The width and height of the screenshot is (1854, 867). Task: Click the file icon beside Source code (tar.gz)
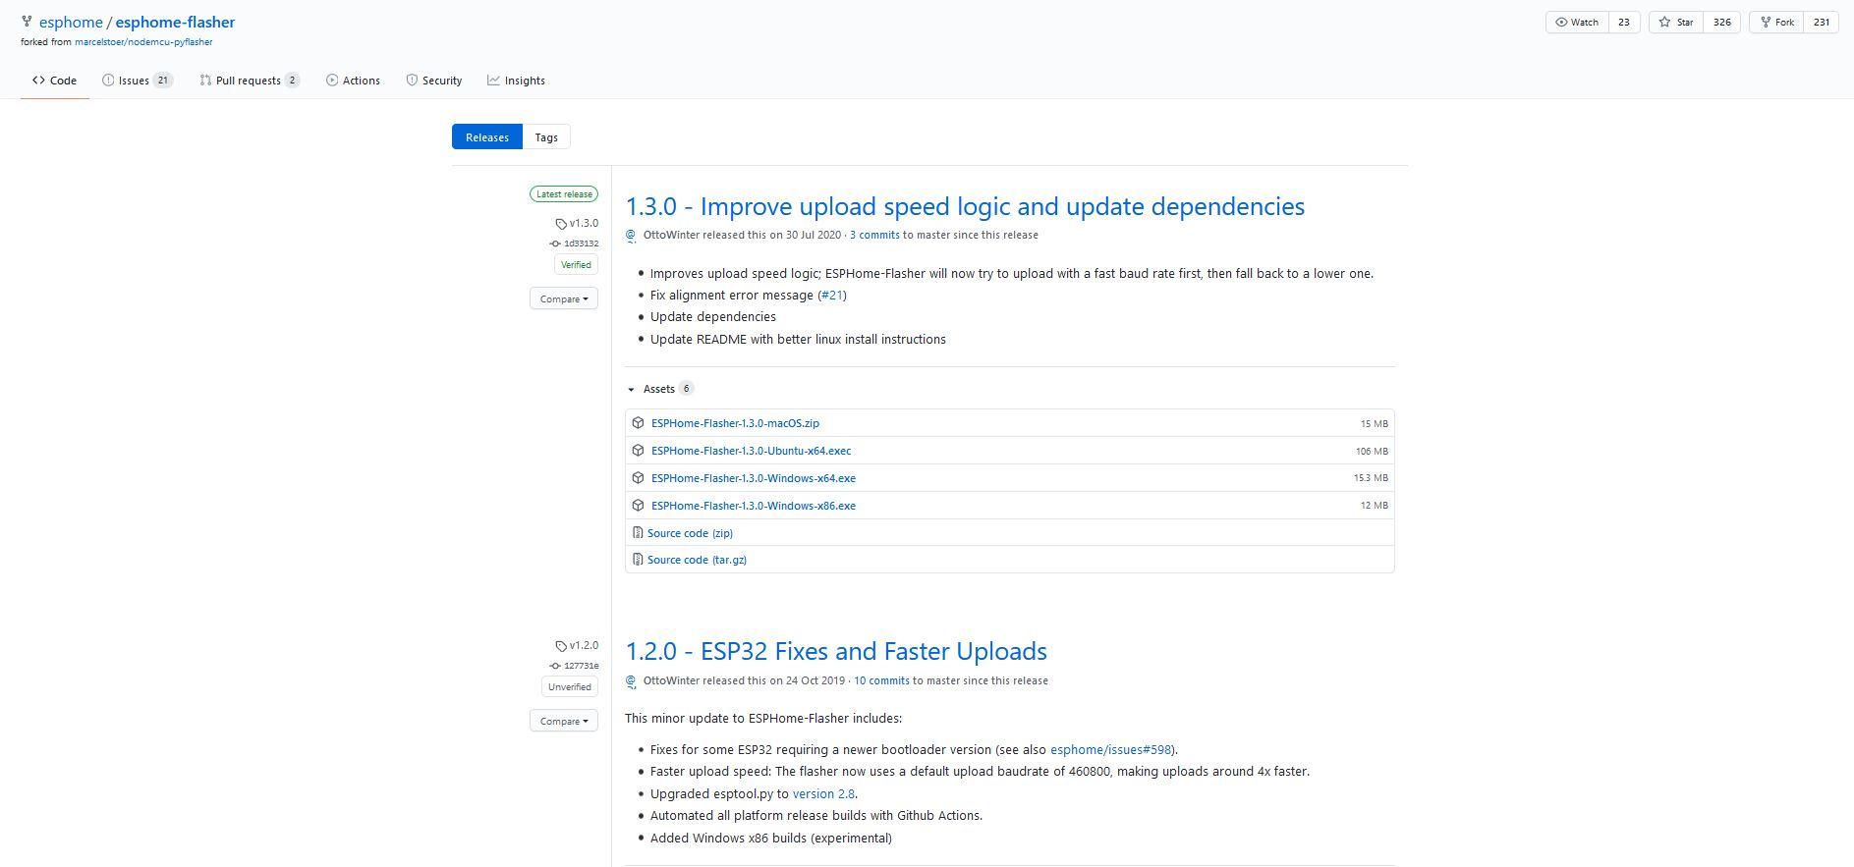pos(638,560)
